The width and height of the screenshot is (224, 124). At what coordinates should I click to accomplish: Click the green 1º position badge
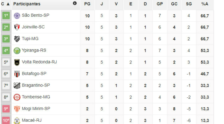tap(6, 15)
